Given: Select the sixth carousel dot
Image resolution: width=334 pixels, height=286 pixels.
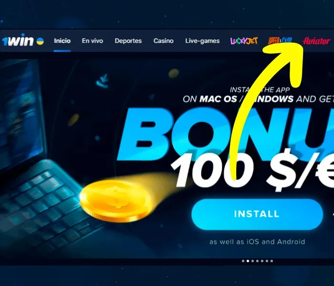Looking at the screenshot, I should point(267,261).
